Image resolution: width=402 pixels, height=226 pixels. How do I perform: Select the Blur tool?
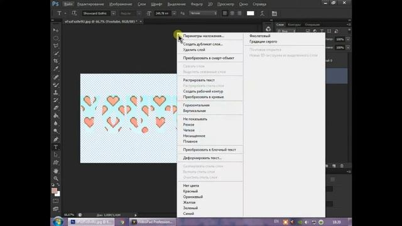(x=56, y=123)
